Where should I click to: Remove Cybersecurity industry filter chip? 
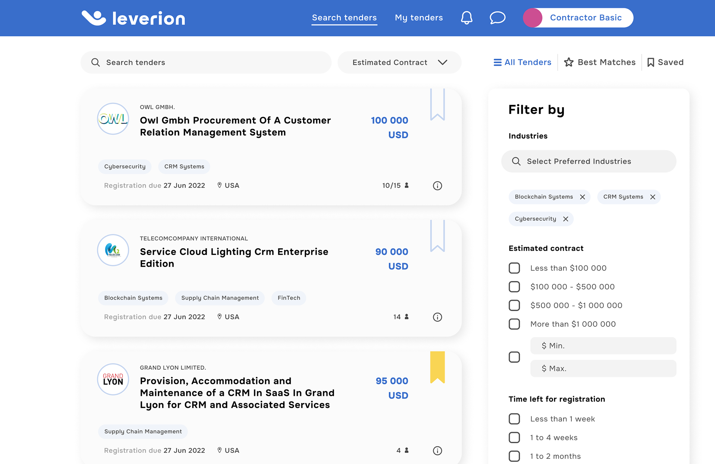(x=565, y=219)
